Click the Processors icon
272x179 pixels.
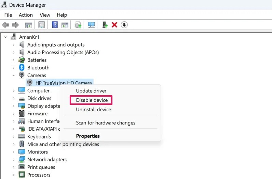click(x=22, y=175)
